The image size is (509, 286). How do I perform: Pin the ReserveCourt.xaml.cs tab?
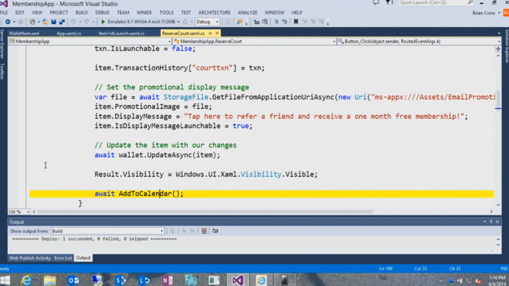click(210, 33)
